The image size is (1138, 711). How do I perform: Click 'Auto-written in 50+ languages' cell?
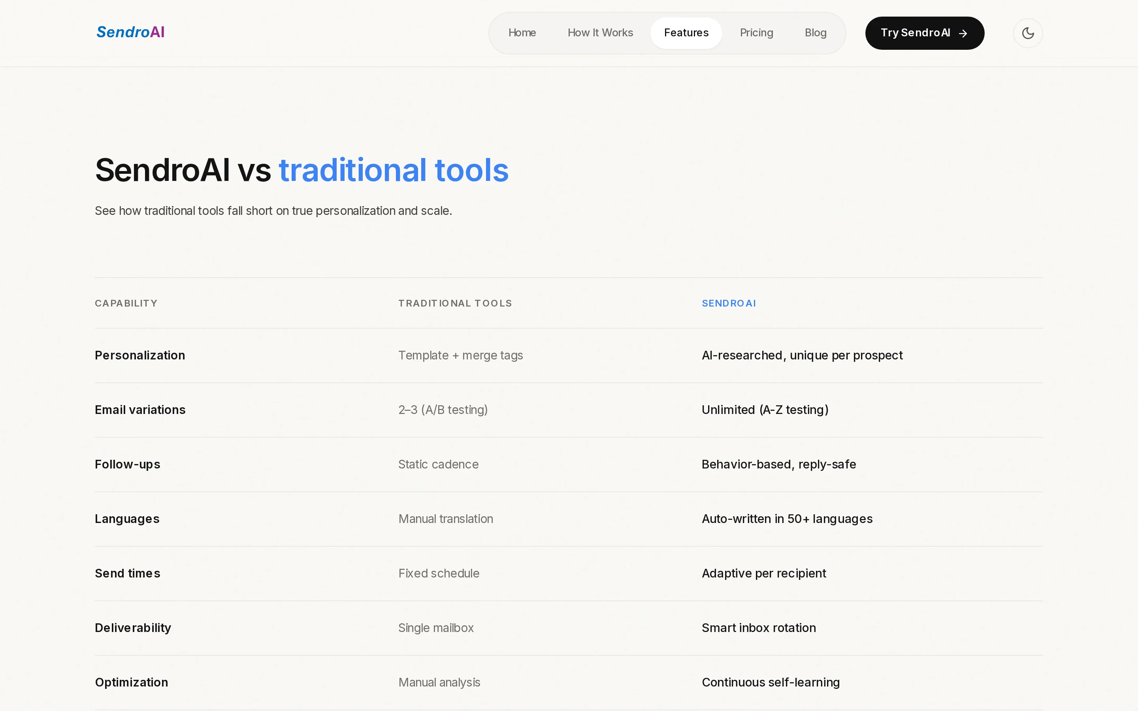coord(787,519)
